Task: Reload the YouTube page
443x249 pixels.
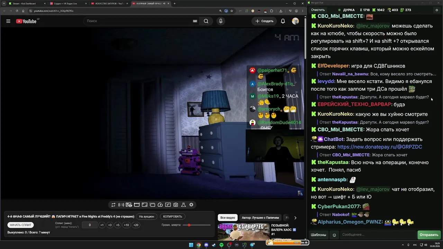Action: coord(17,11)
